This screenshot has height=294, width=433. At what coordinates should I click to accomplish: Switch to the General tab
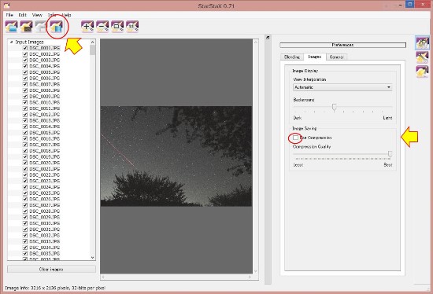[x=336, y=57]
